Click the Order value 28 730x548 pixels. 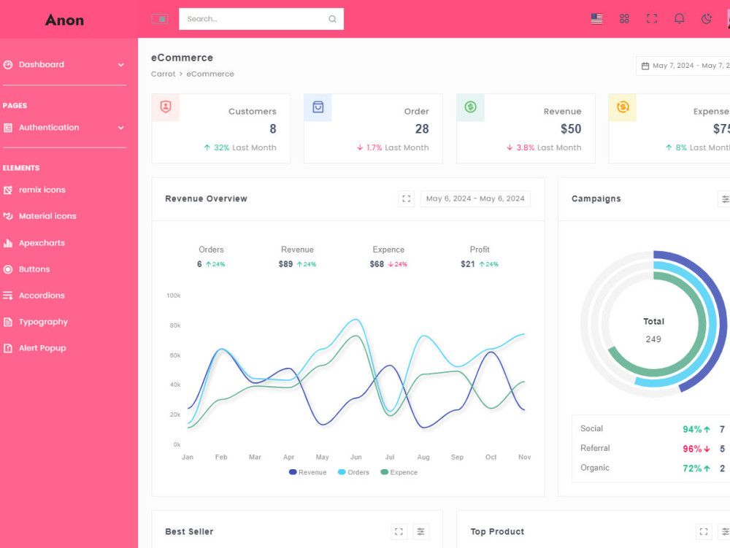click(422, 129)
